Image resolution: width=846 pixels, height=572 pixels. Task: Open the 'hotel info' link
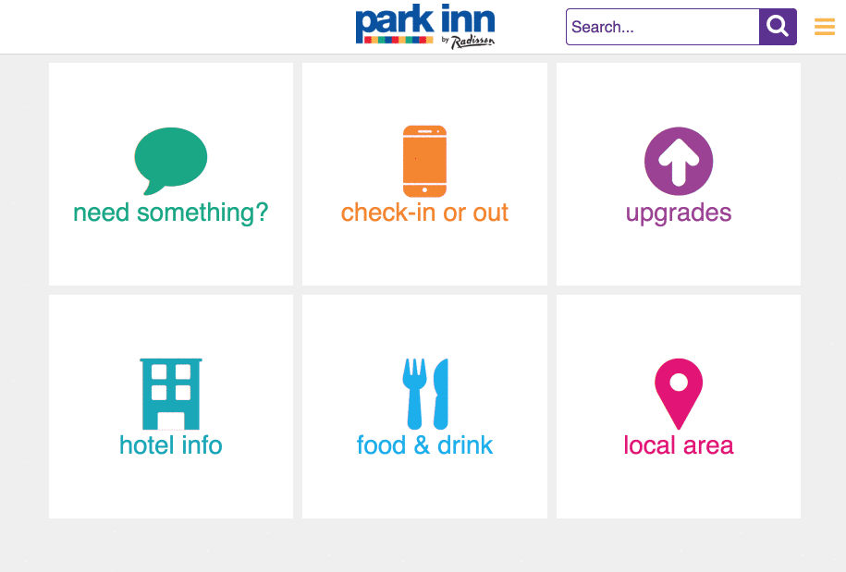pyautogui.click(x=170, y=445)
